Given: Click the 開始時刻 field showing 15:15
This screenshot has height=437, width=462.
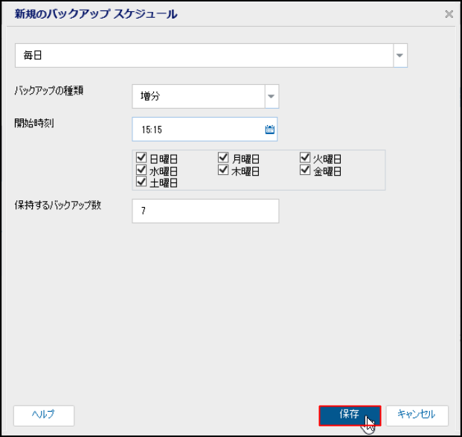Looking at the screenshot, I should (196, 130).
